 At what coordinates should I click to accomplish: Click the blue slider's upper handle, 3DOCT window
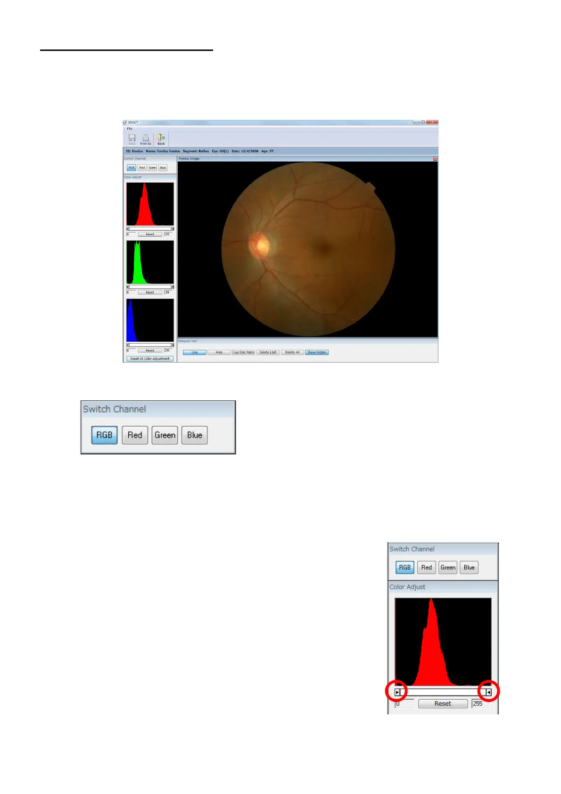(x=173, y=345)
